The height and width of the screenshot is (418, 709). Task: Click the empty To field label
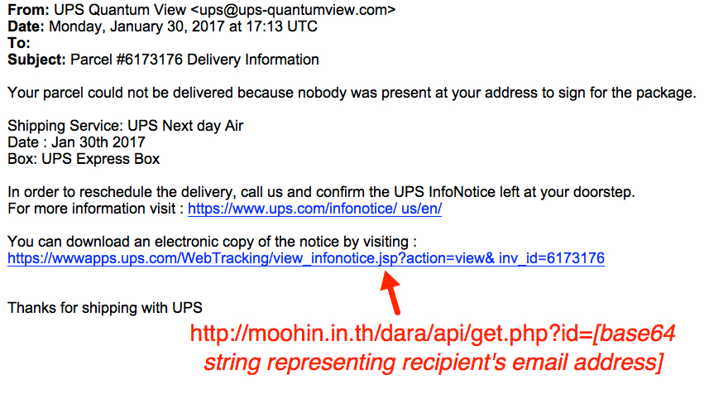[x=19, y=43]
